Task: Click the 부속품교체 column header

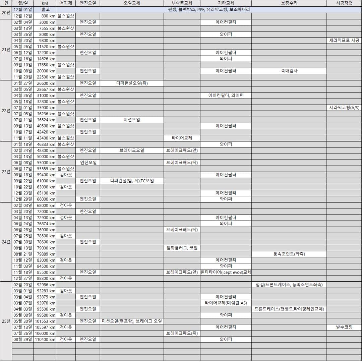Action: (x=182, y=3)
